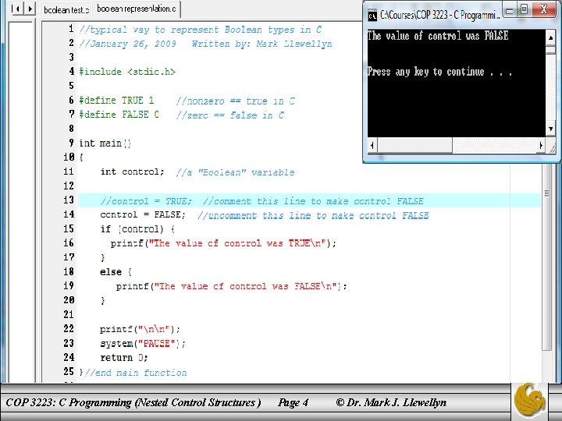Click the printf FALSE statement on line 19

(x=231, y=286)
